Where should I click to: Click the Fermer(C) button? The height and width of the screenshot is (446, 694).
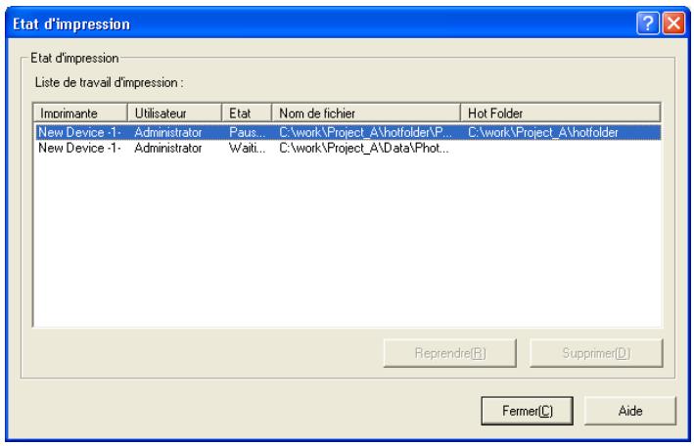(527, 411)
